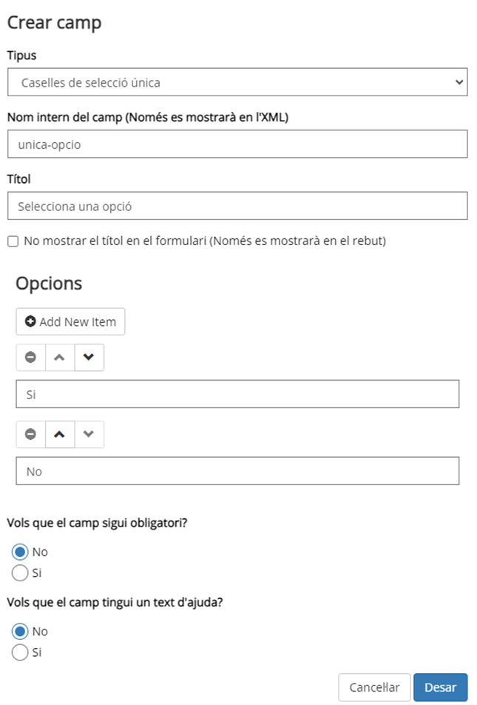Check 'No mostrar el títol en el formulari'
477x705 pixels.
click(x=13, y=241)
